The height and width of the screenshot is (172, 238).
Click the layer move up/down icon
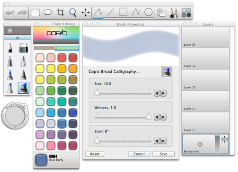(224, 140)
